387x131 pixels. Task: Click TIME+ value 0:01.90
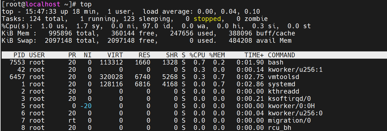point(250,62)
